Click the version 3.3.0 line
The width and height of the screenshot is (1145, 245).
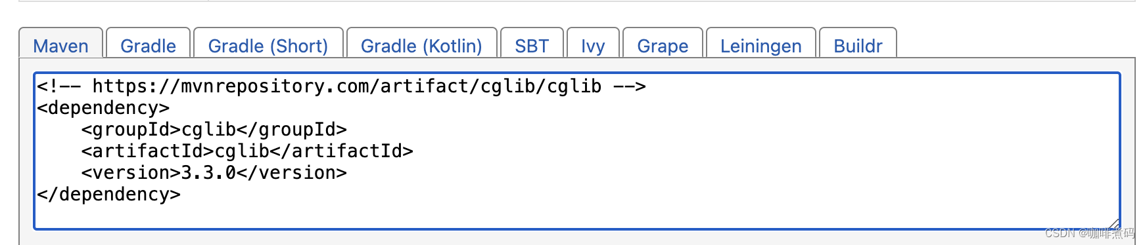pos(214,172)
